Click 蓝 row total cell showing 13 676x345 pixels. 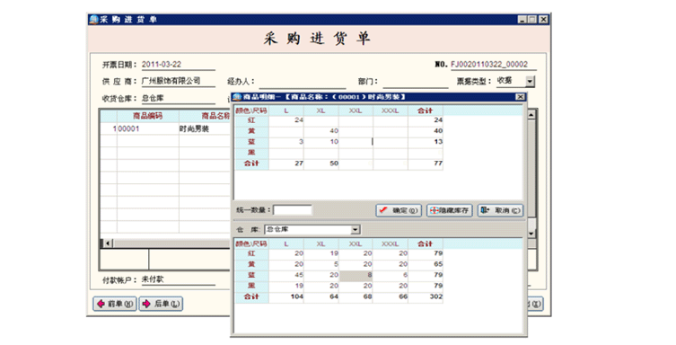[x=426, y=142]
